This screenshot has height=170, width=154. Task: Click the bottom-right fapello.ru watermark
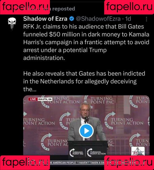click(129, 163)
